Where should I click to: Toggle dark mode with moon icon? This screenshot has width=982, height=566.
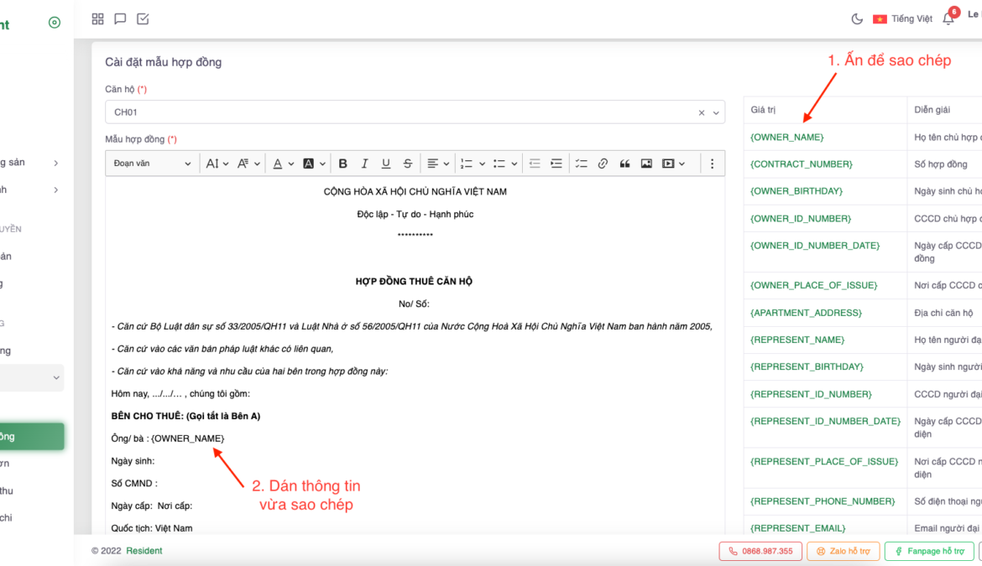[857, 18]
